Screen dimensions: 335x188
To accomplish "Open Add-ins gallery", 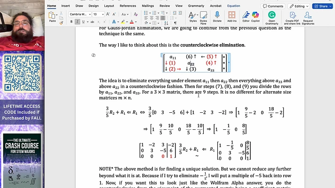I will 232,16.
